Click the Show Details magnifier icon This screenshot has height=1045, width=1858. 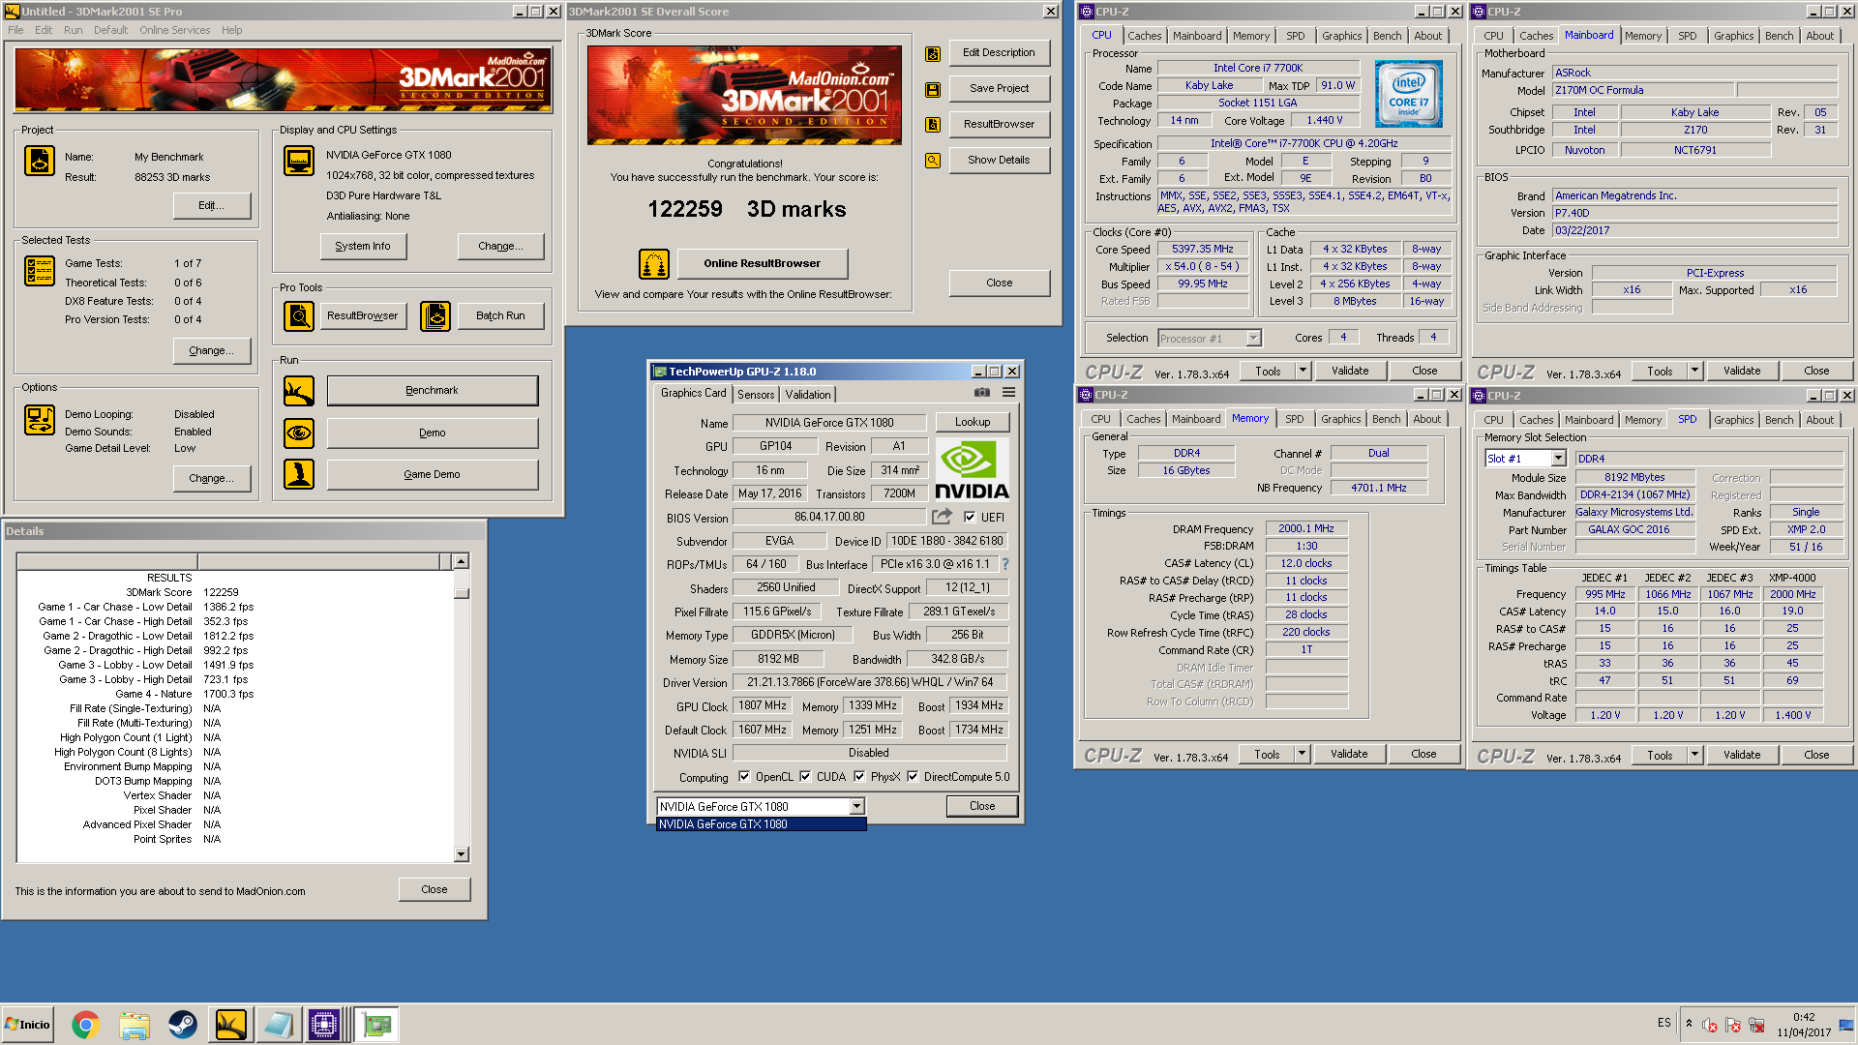pos(933,161)
